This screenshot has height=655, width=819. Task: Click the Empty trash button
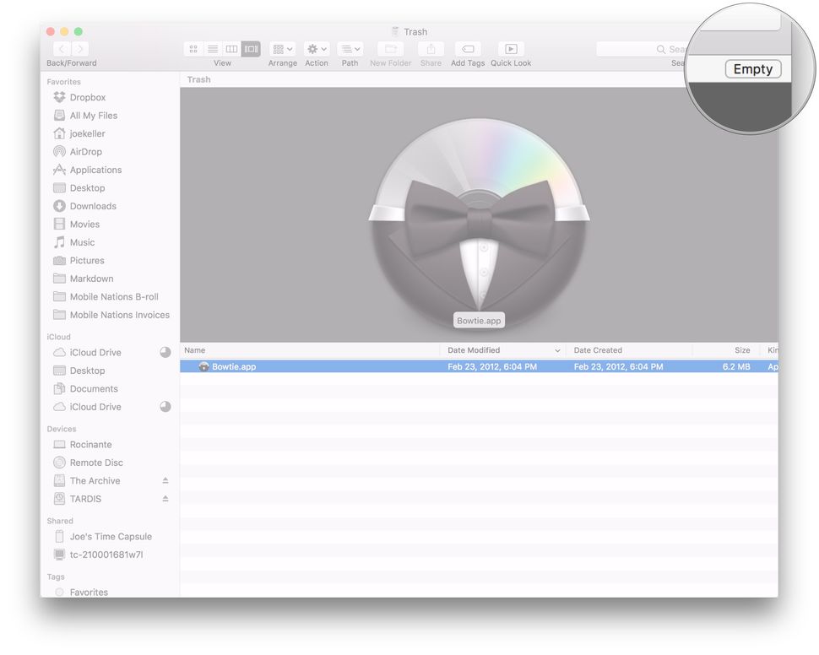752,68
